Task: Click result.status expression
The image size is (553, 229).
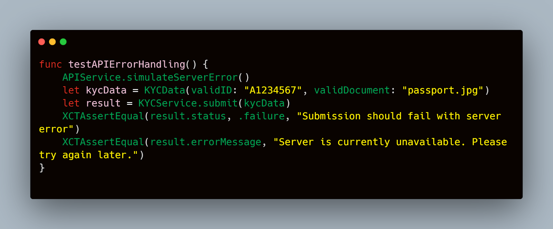Action: tap(188, 116)
